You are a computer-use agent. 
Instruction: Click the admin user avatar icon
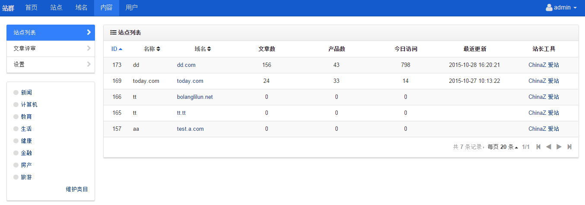(549, 7)
